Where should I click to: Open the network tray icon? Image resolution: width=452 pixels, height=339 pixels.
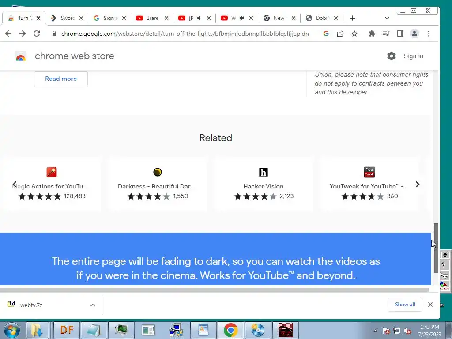(397, 331)
